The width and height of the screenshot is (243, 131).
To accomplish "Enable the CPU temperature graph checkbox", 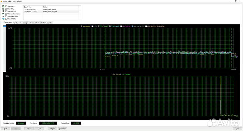I will (92, 26).
